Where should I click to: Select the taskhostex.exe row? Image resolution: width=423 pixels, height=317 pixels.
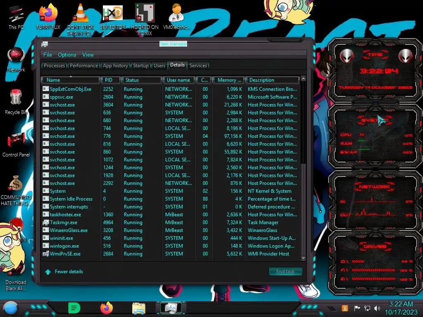tap(171, 215)
